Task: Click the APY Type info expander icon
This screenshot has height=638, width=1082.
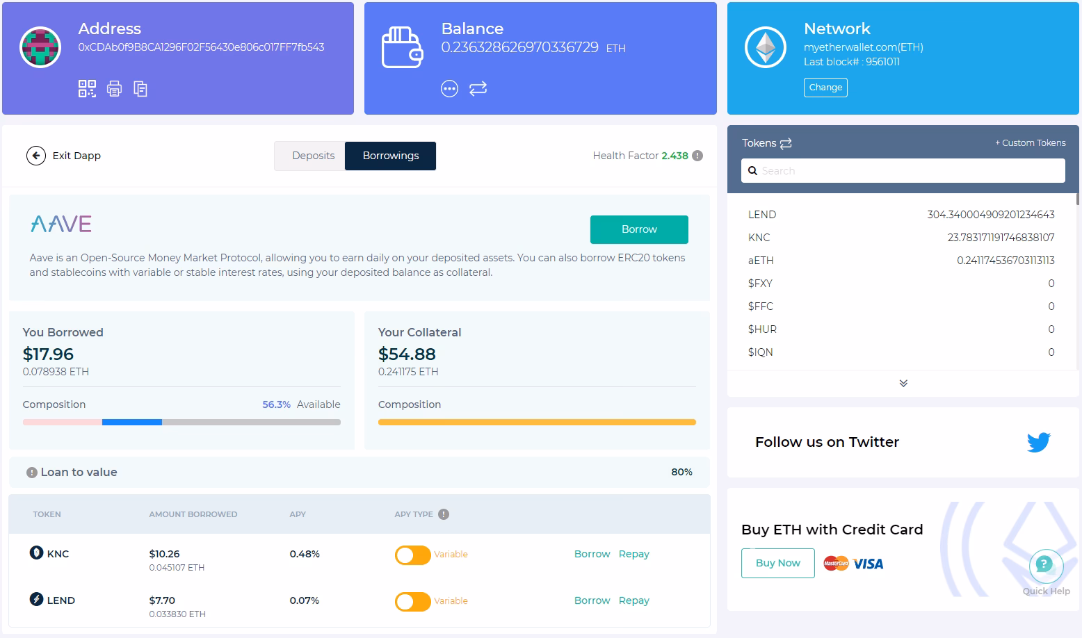Action: [x=442, y=514]
